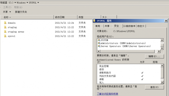Screen dimensions: 169x96
Task: Click the Server Operators group icon
Action: pyautogui.click(x=99, y=46)
